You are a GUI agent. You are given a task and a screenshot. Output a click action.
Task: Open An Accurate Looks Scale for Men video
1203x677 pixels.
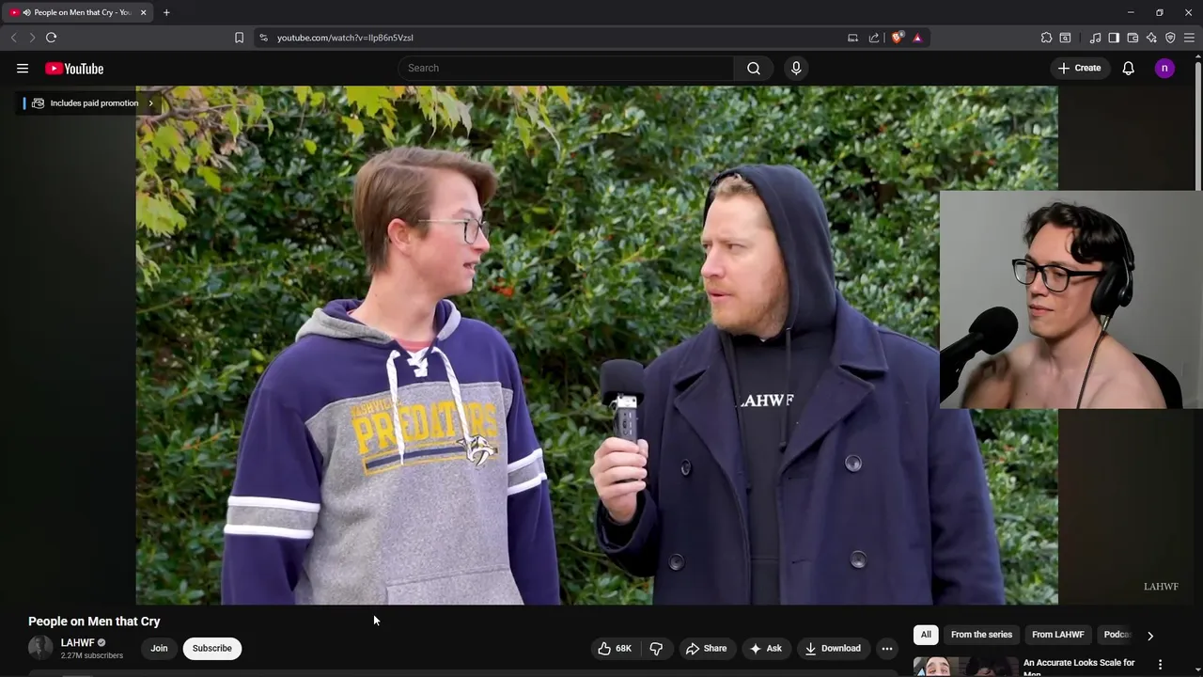click(1079, 667)
